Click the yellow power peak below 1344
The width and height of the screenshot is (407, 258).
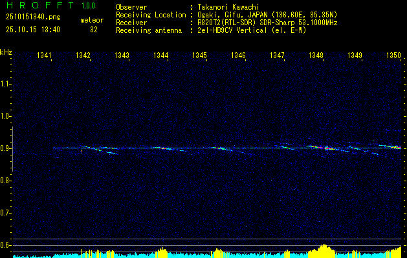pyautogui.click(x=162, y=252)
